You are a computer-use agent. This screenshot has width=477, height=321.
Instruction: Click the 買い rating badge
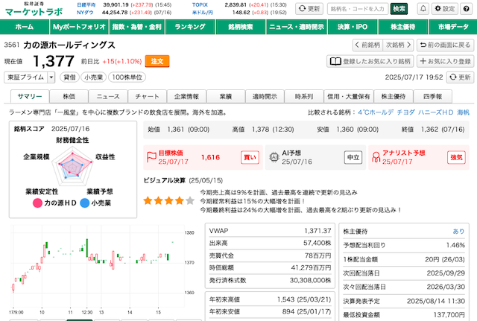[x=250, y=157]
